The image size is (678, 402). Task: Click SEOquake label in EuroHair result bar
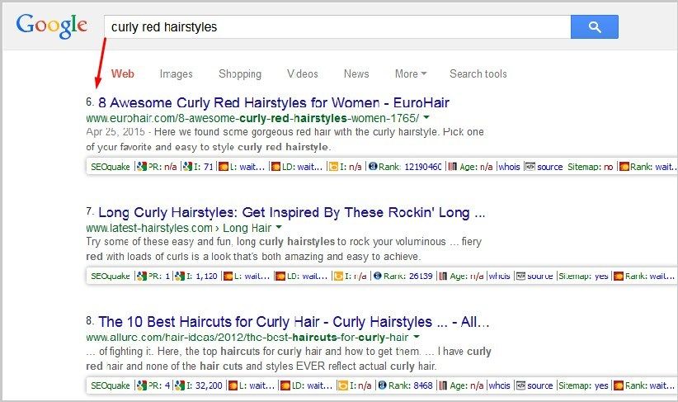111,167
